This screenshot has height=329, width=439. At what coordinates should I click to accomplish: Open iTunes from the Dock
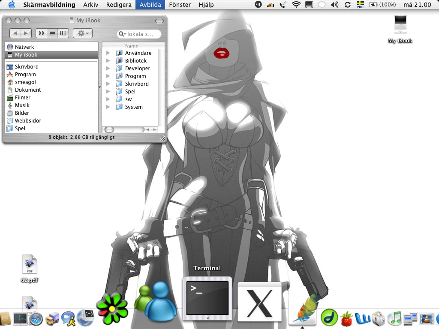[394, 319]
